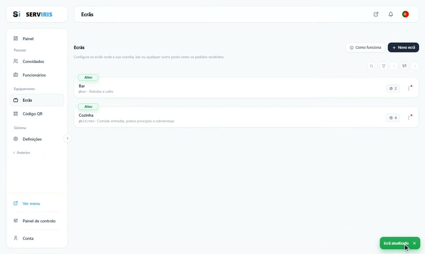
Task: Open the external link icon in header
Action: coord(376,14)
